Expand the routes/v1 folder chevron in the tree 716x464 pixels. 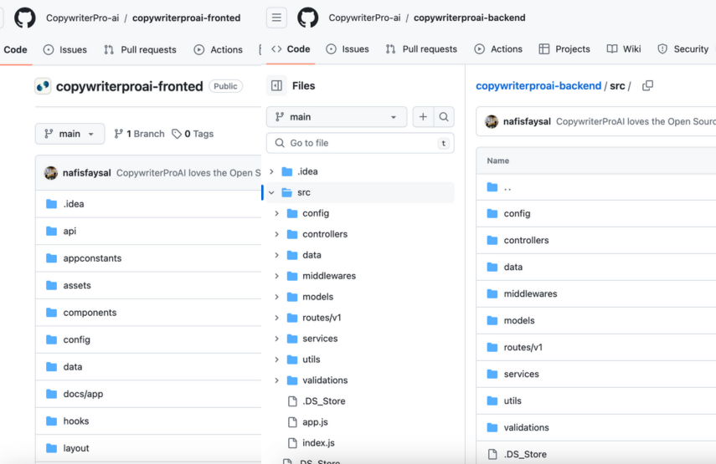tap(276, 318)
